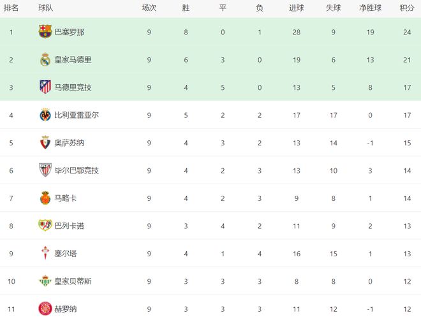Click the Athletic Bilbao crest icon
Screen dimensions: 421x322
(x=45, y=170)
